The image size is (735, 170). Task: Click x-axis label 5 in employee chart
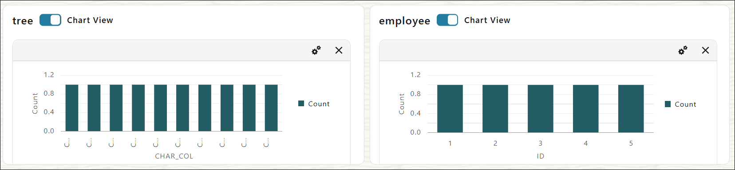pyautogui.click(x=631, y=143)
